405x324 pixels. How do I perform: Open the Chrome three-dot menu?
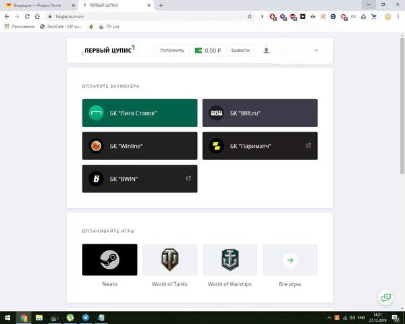coord(398,16)
